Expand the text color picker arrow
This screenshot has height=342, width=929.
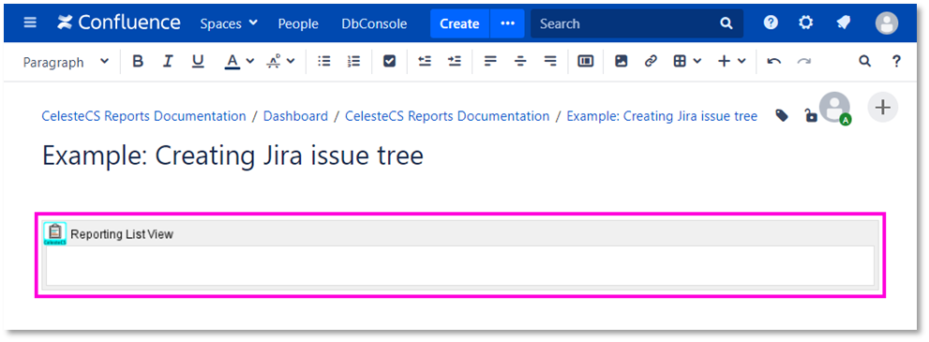[x=249, y=62]
